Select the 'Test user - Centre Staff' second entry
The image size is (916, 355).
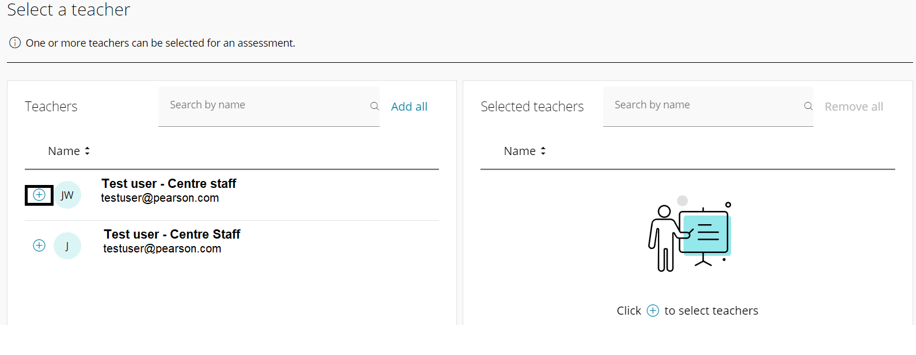click(x=172, y=235)
